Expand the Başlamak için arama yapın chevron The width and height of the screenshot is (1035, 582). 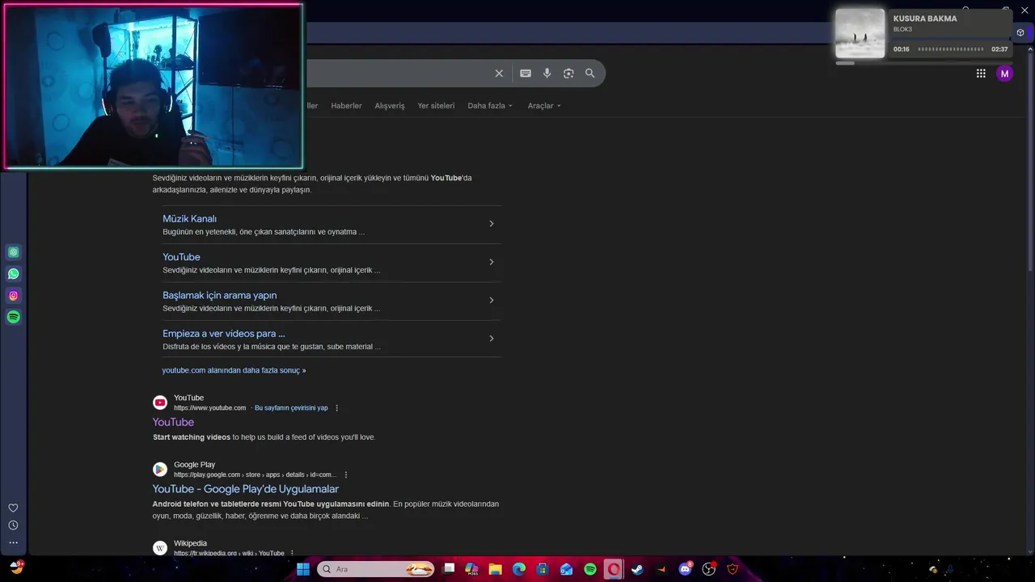click(x=491, y=300)
